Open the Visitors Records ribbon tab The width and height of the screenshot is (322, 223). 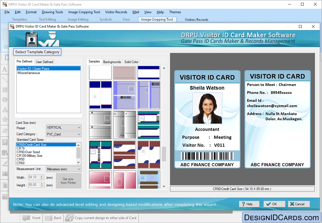(x=196, y=19)
